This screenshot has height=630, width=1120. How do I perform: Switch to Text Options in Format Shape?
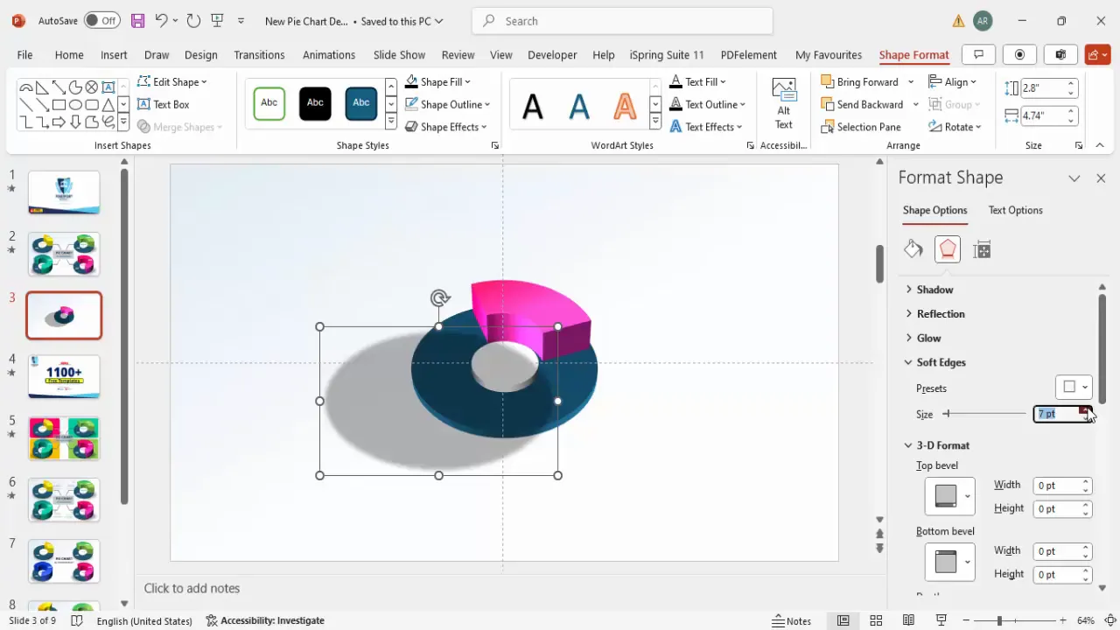coord(1015,210)
